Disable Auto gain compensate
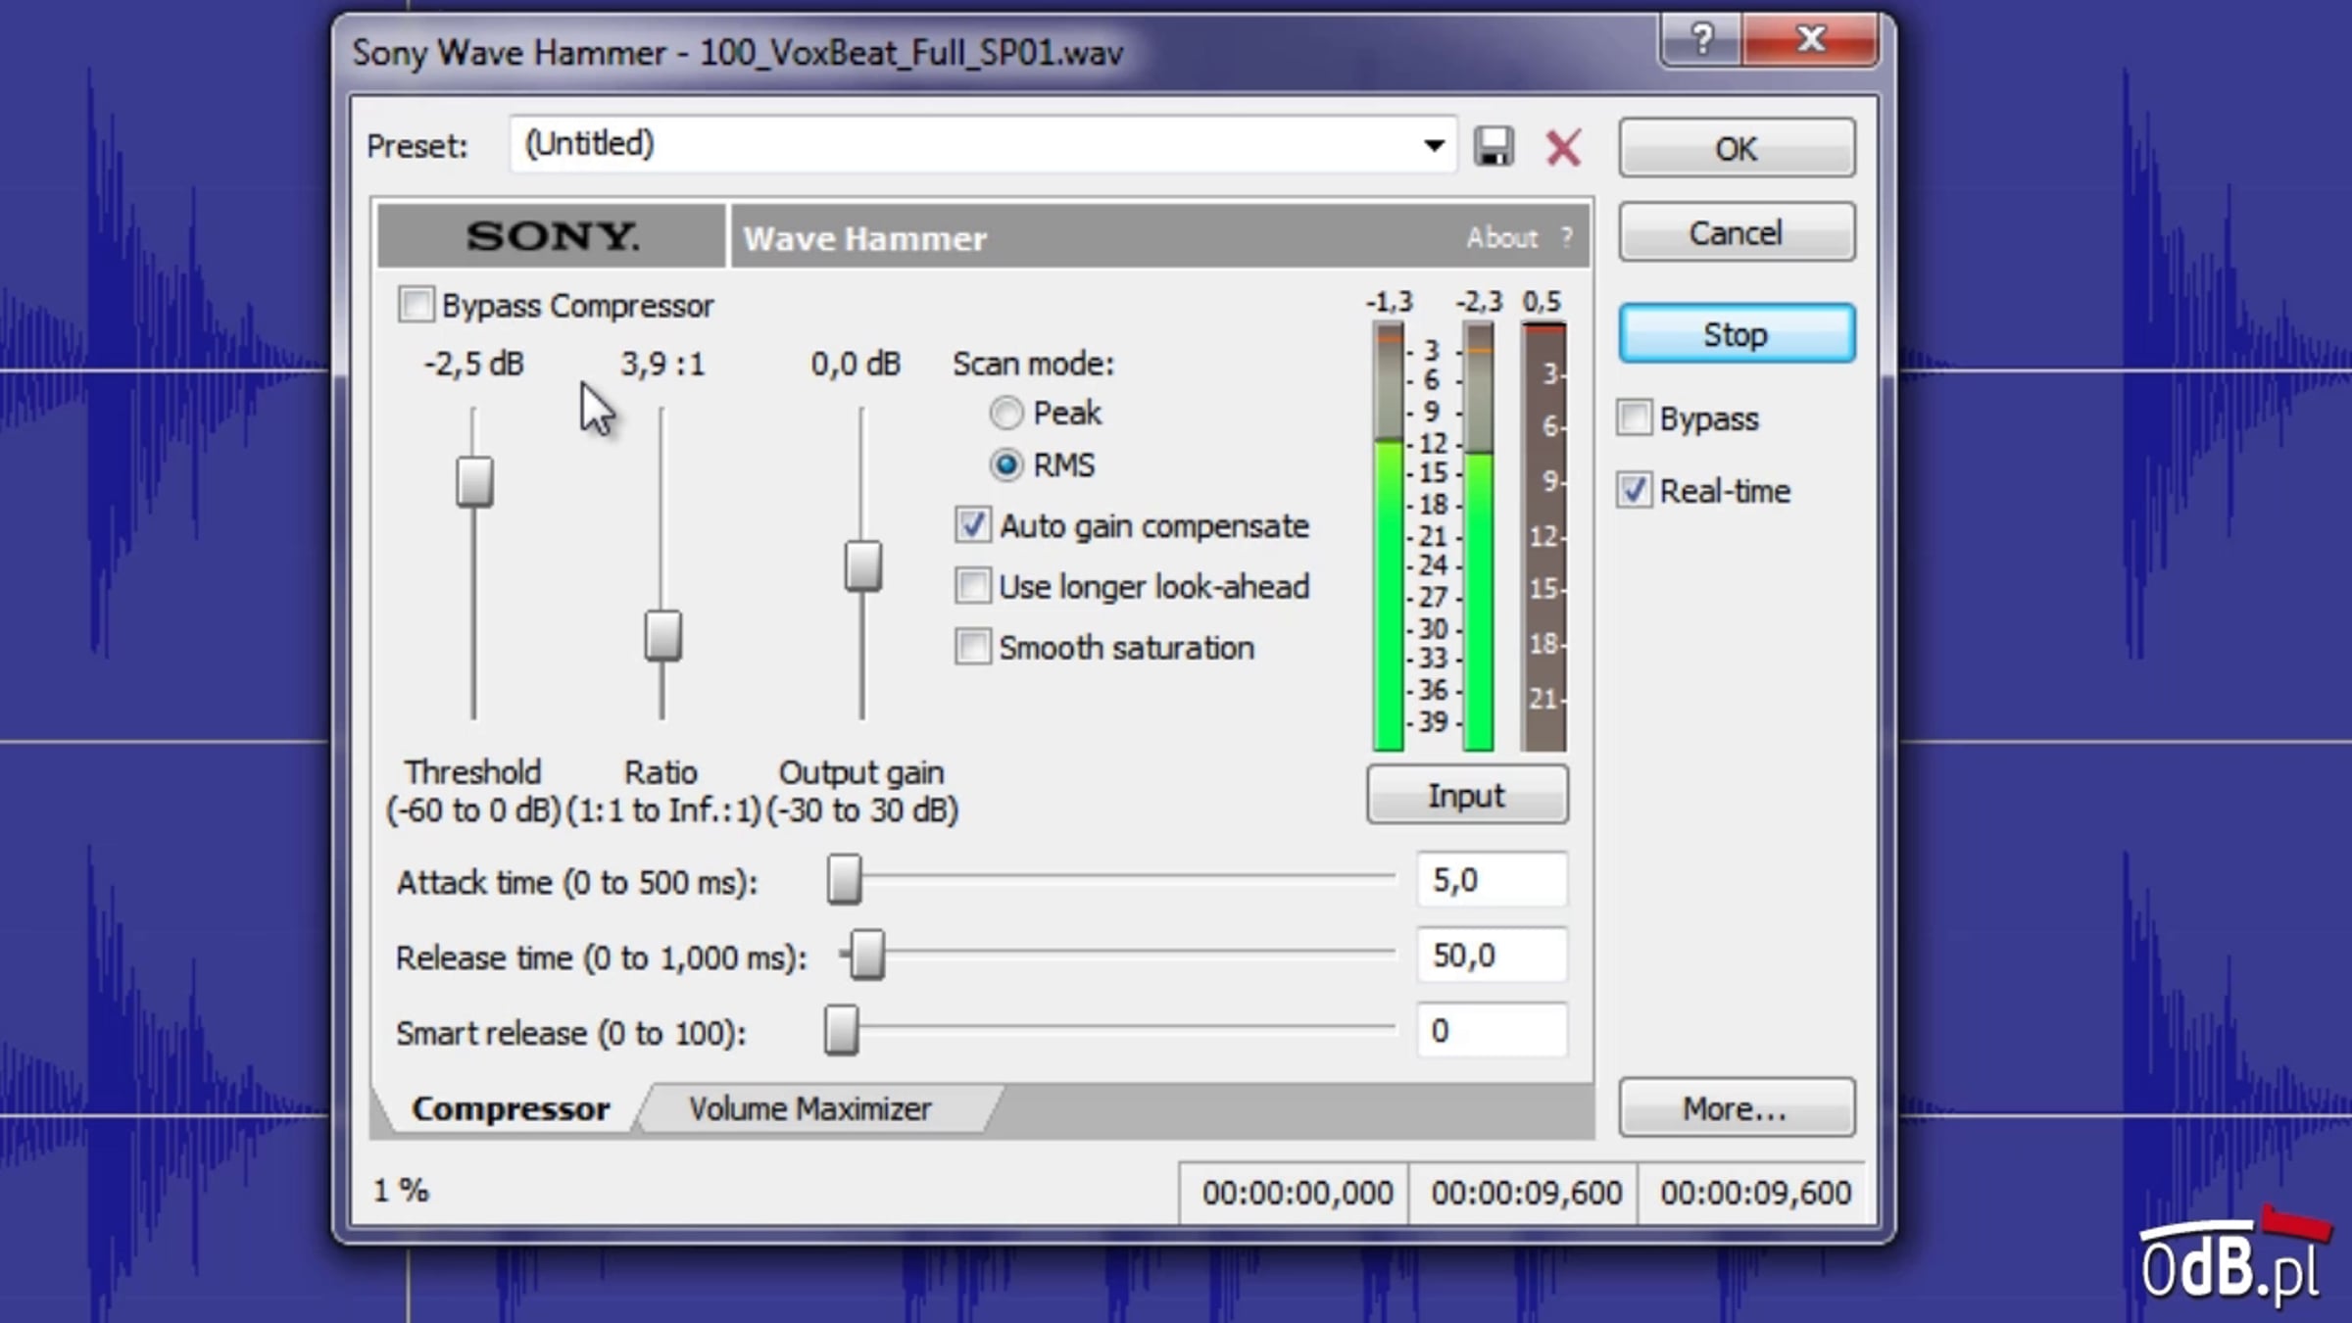Image resolution: width=2352 pixels, height=1323 pixels. pos(973,525)
